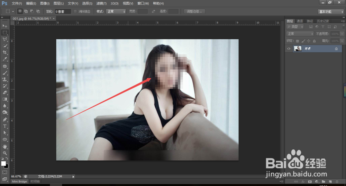
Task: Select the Ellipse shape tool
Action: (4, 139)
